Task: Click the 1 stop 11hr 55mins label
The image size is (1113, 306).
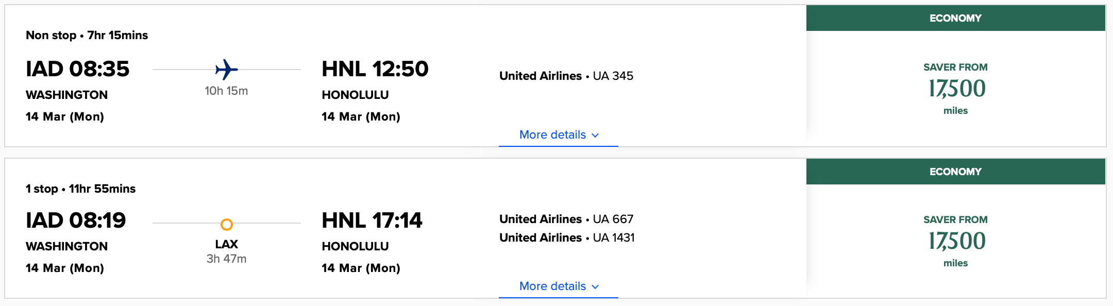Action: tap(81, 189)
